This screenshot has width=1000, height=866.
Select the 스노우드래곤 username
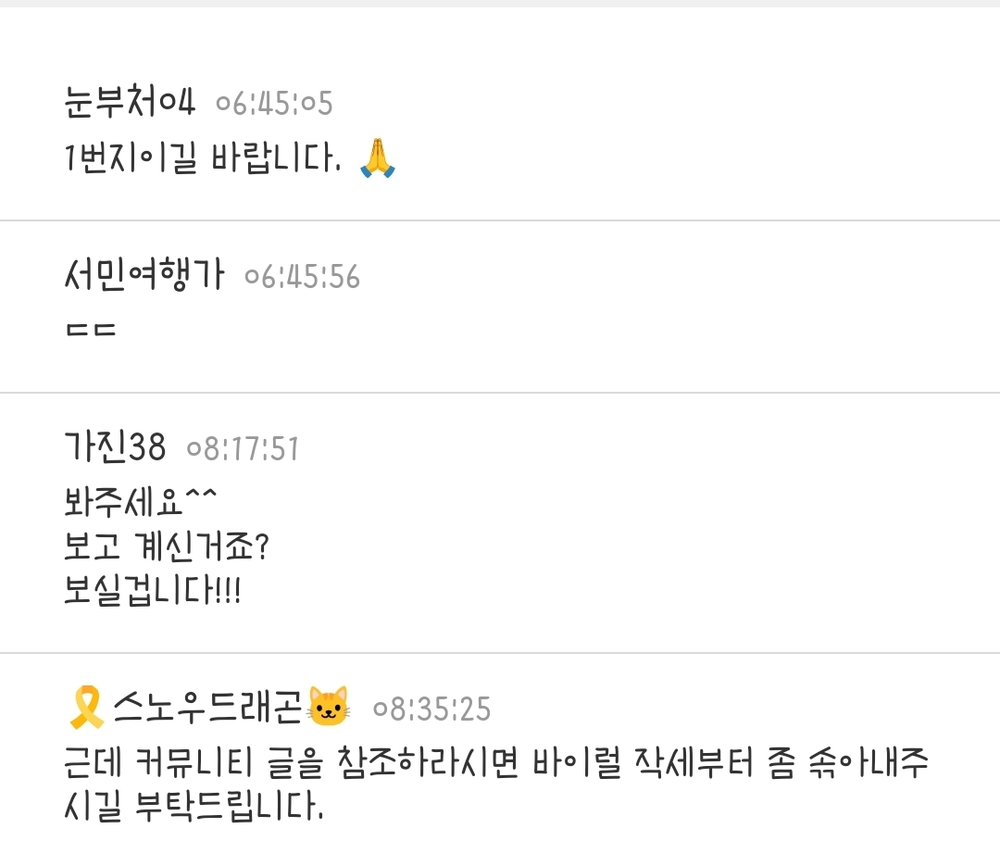[208, 709]
